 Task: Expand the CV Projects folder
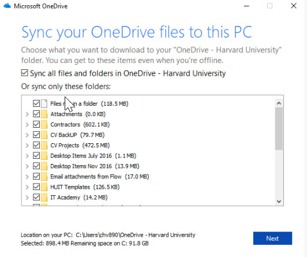[27, 146]
